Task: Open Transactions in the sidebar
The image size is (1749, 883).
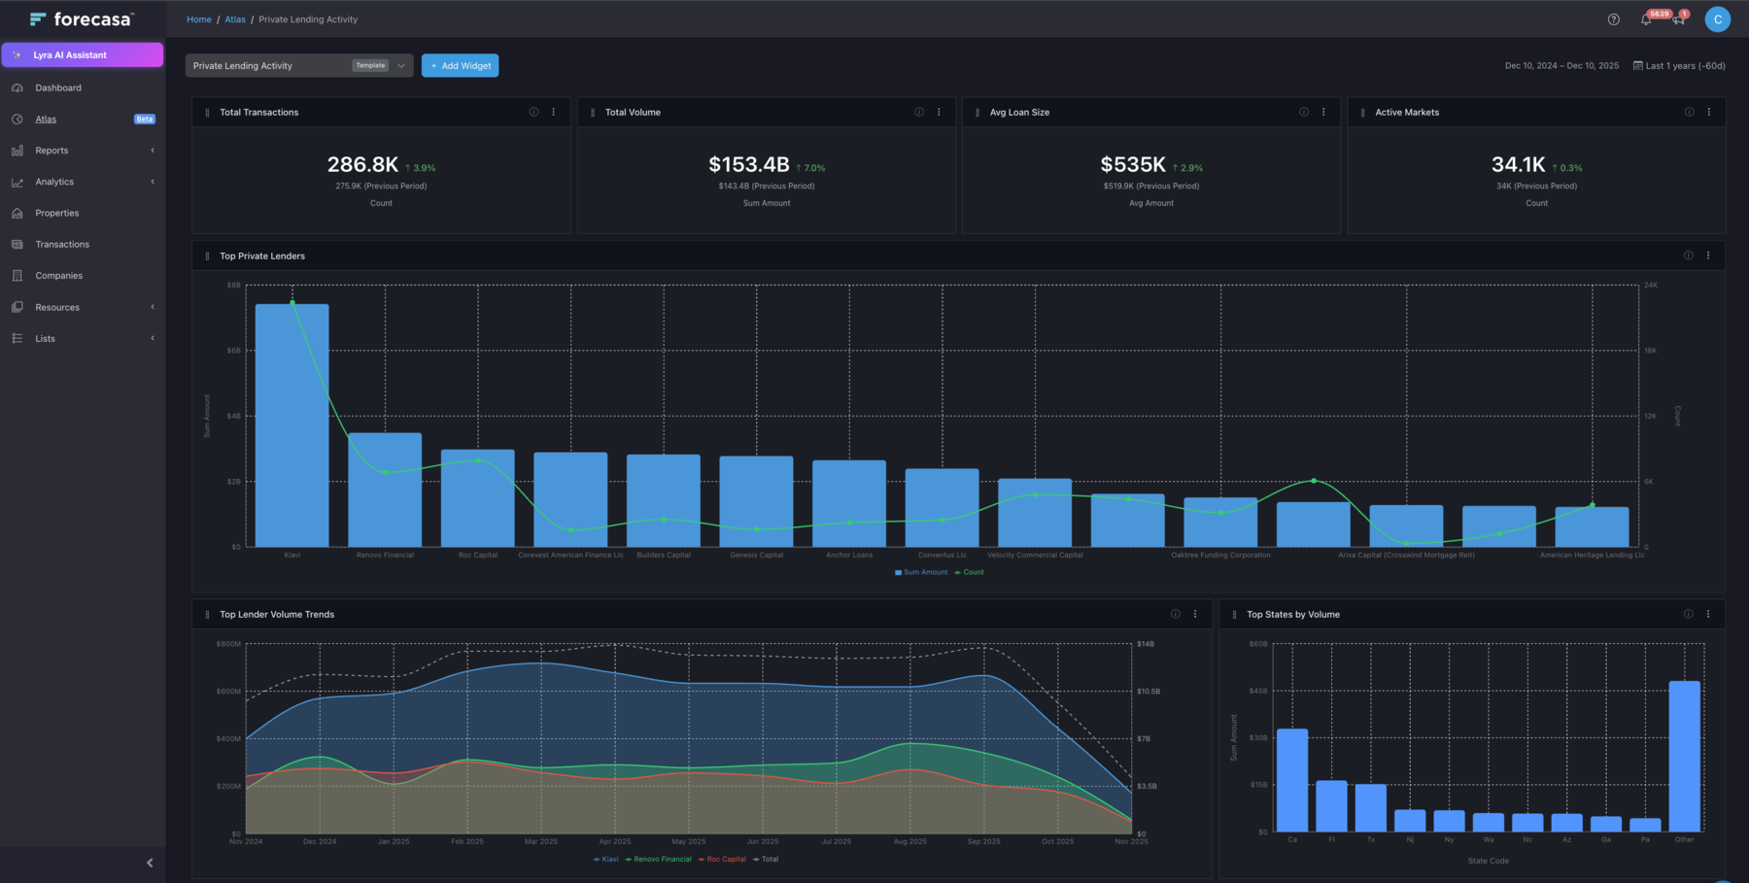Action: (62, 245)
